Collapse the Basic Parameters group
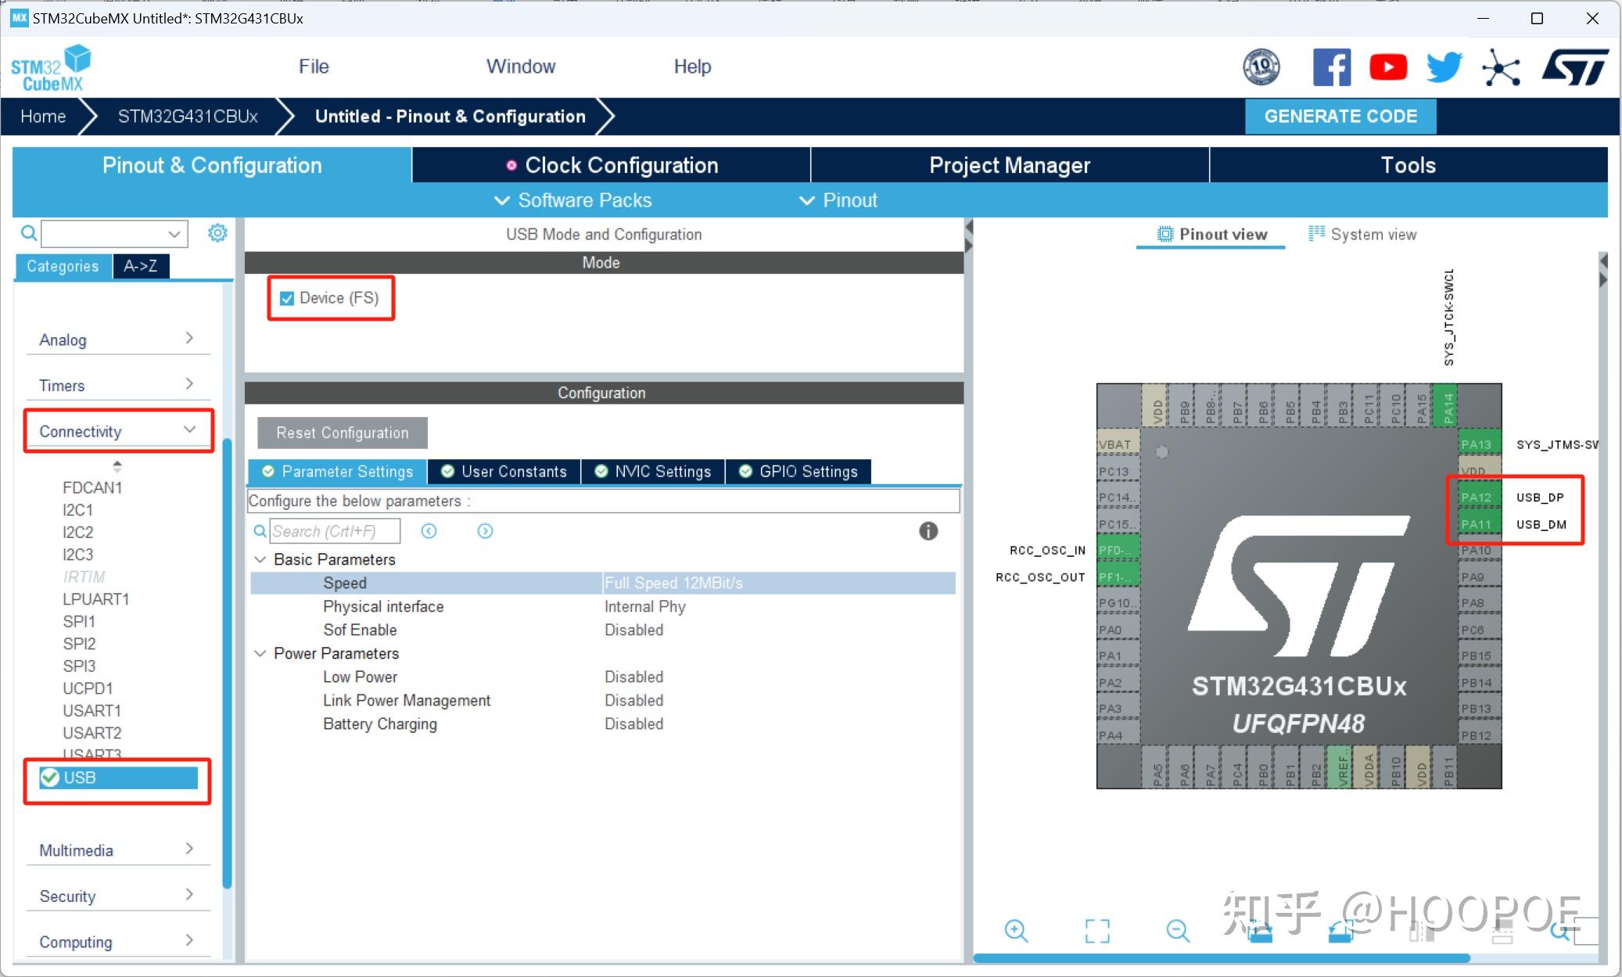Screen dimensions: 1622x977 click(260, 559)
